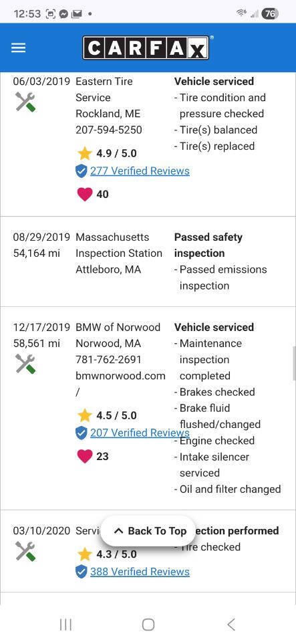Viewport: 296px width, 642px height.
Task: Tap Eastern Tire Service phone number
Action: [x=109, y=130]
